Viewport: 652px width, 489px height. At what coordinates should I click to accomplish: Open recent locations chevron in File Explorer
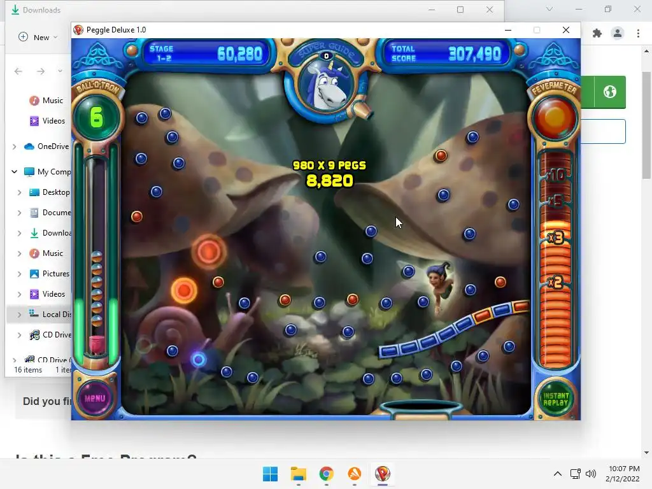(x=60, y=71)
